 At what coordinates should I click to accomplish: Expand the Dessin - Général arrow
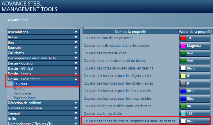(x=76, y=69)
